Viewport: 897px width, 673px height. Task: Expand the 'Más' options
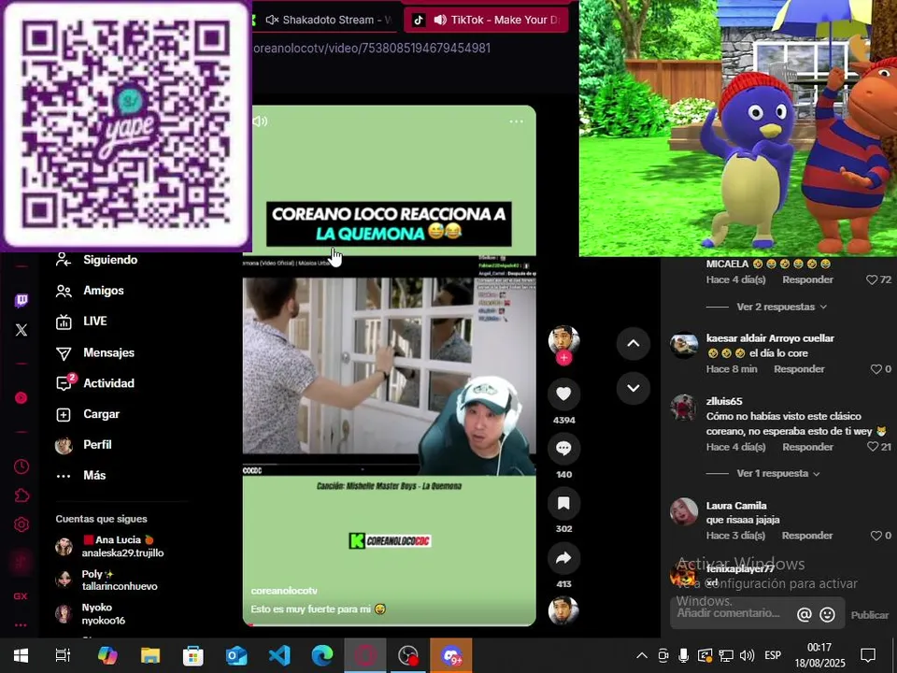pos(80,476)
